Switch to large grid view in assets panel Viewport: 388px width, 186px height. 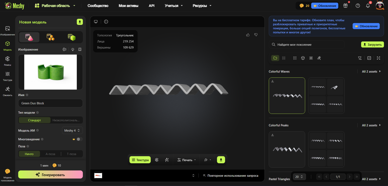tap(284, 58)
